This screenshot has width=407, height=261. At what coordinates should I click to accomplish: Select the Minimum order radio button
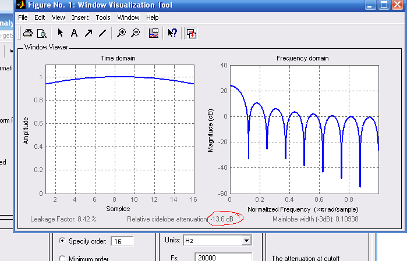click(62, 259)
